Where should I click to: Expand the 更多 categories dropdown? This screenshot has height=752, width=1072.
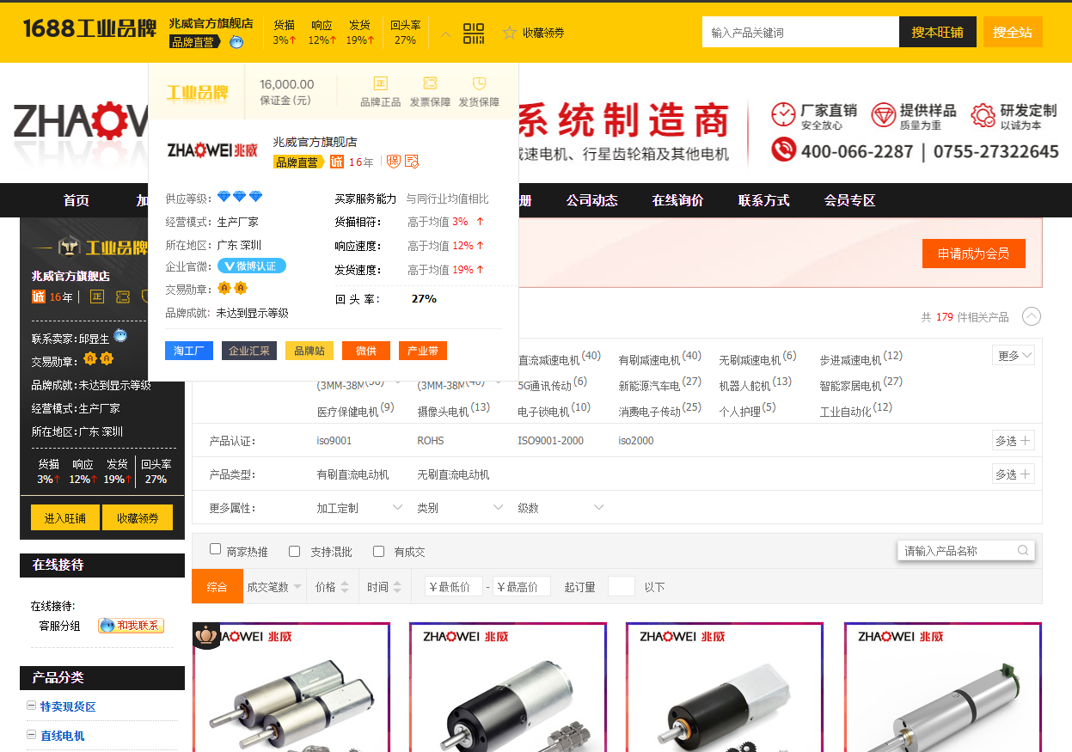1015,355
